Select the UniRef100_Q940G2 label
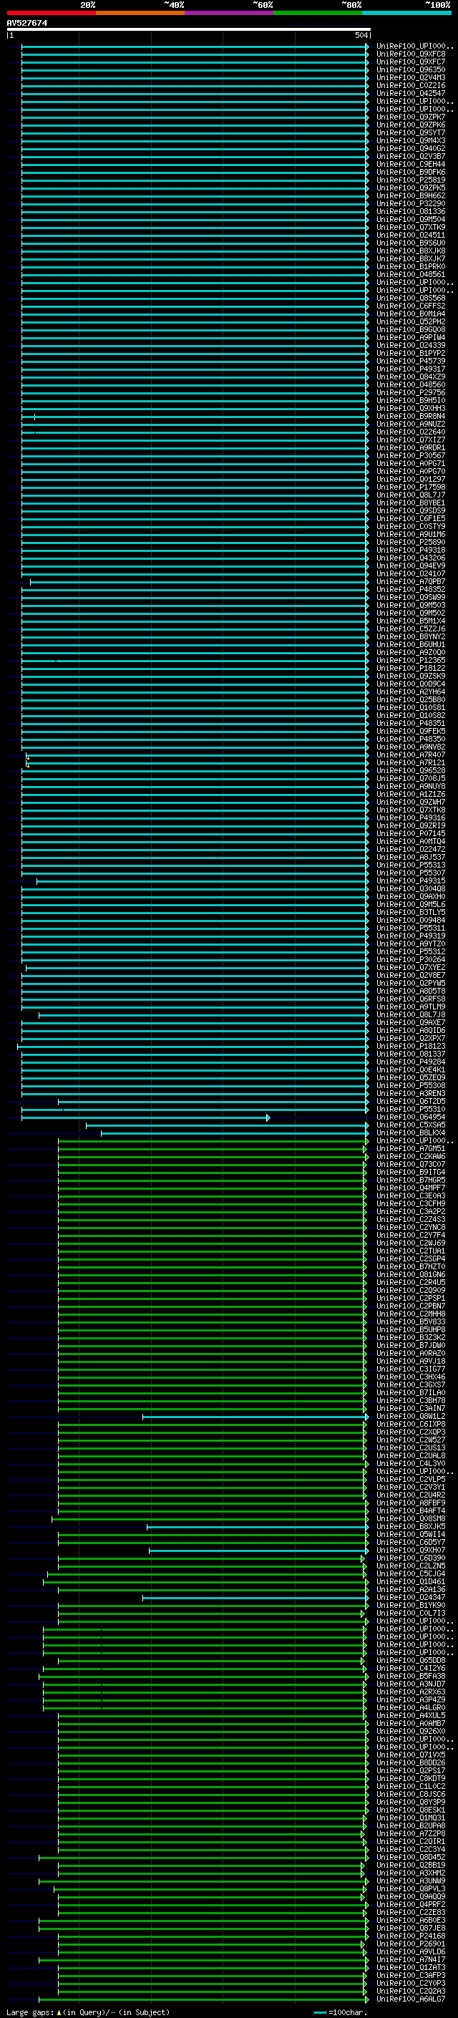 411,149
